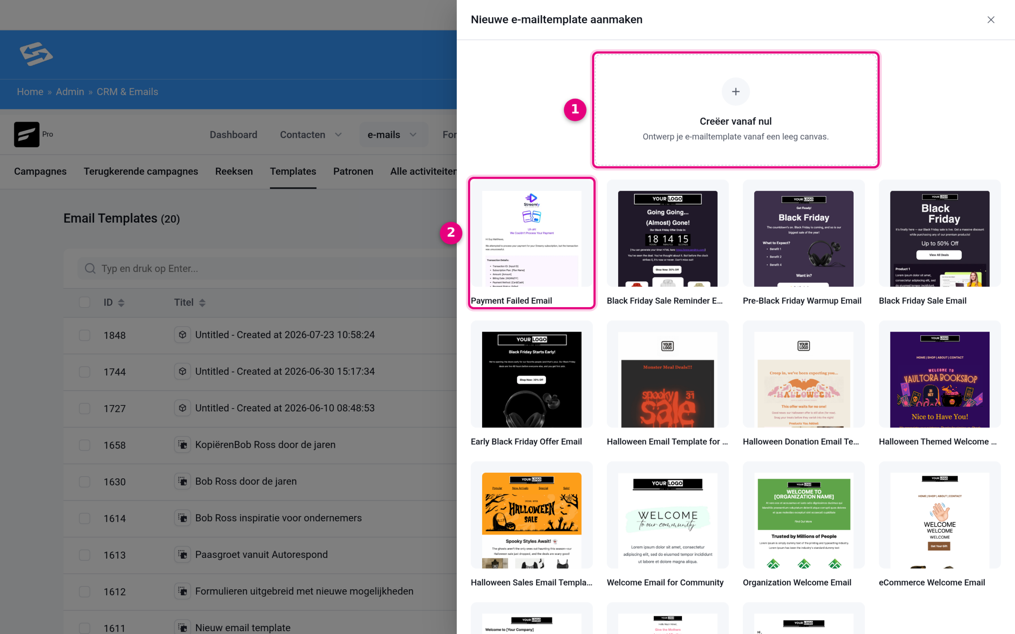The height and width of the screenshot is (634, 1015).
Task: Click block editor icon of template 1744
Action: tap(182, 371)
